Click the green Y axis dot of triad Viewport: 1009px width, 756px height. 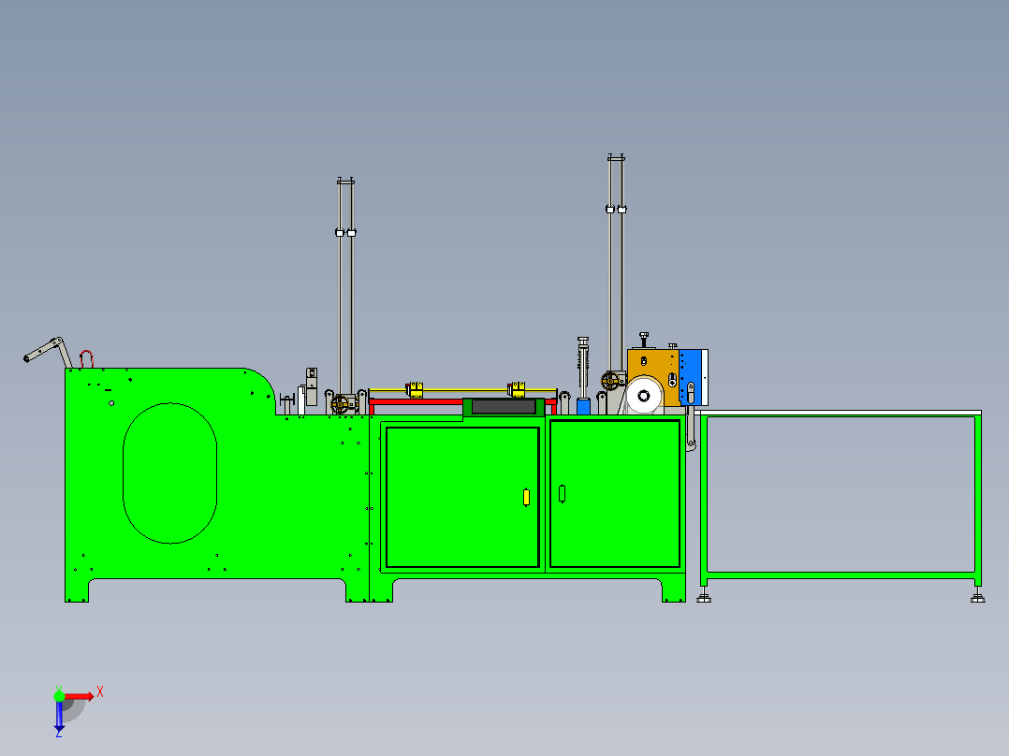point(59,696)
